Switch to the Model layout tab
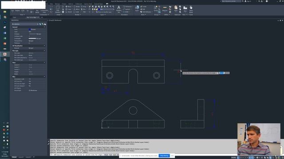 coord(14,157)
